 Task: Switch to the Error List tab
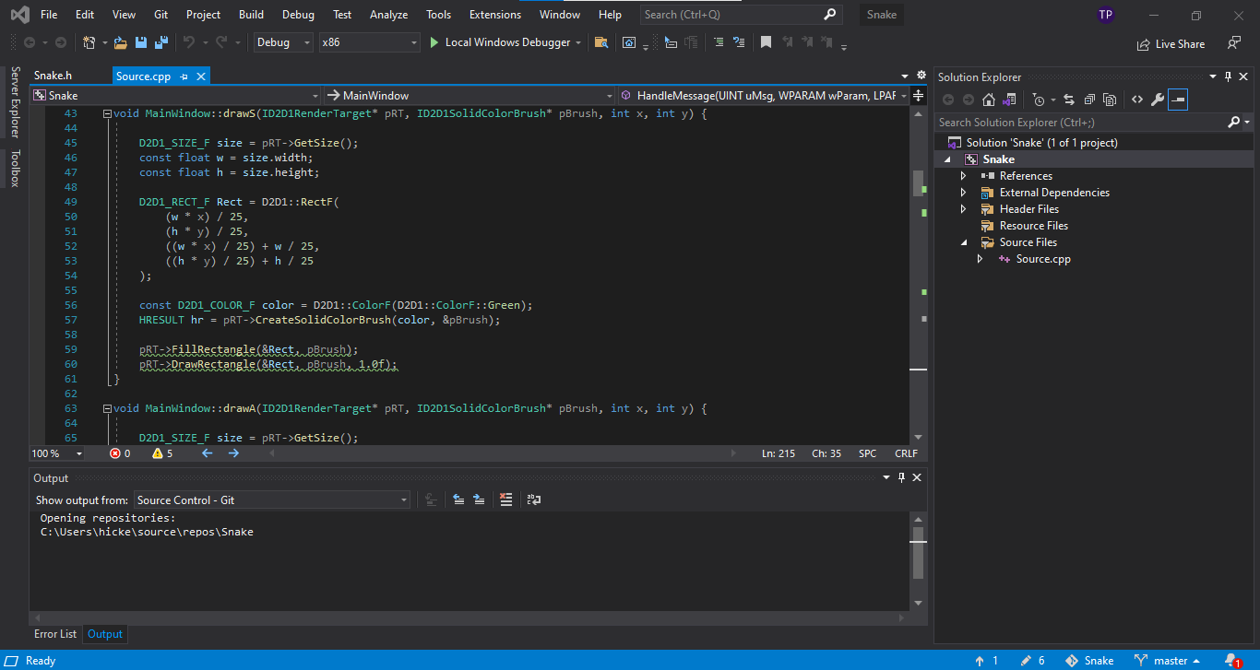coord(55,634)
